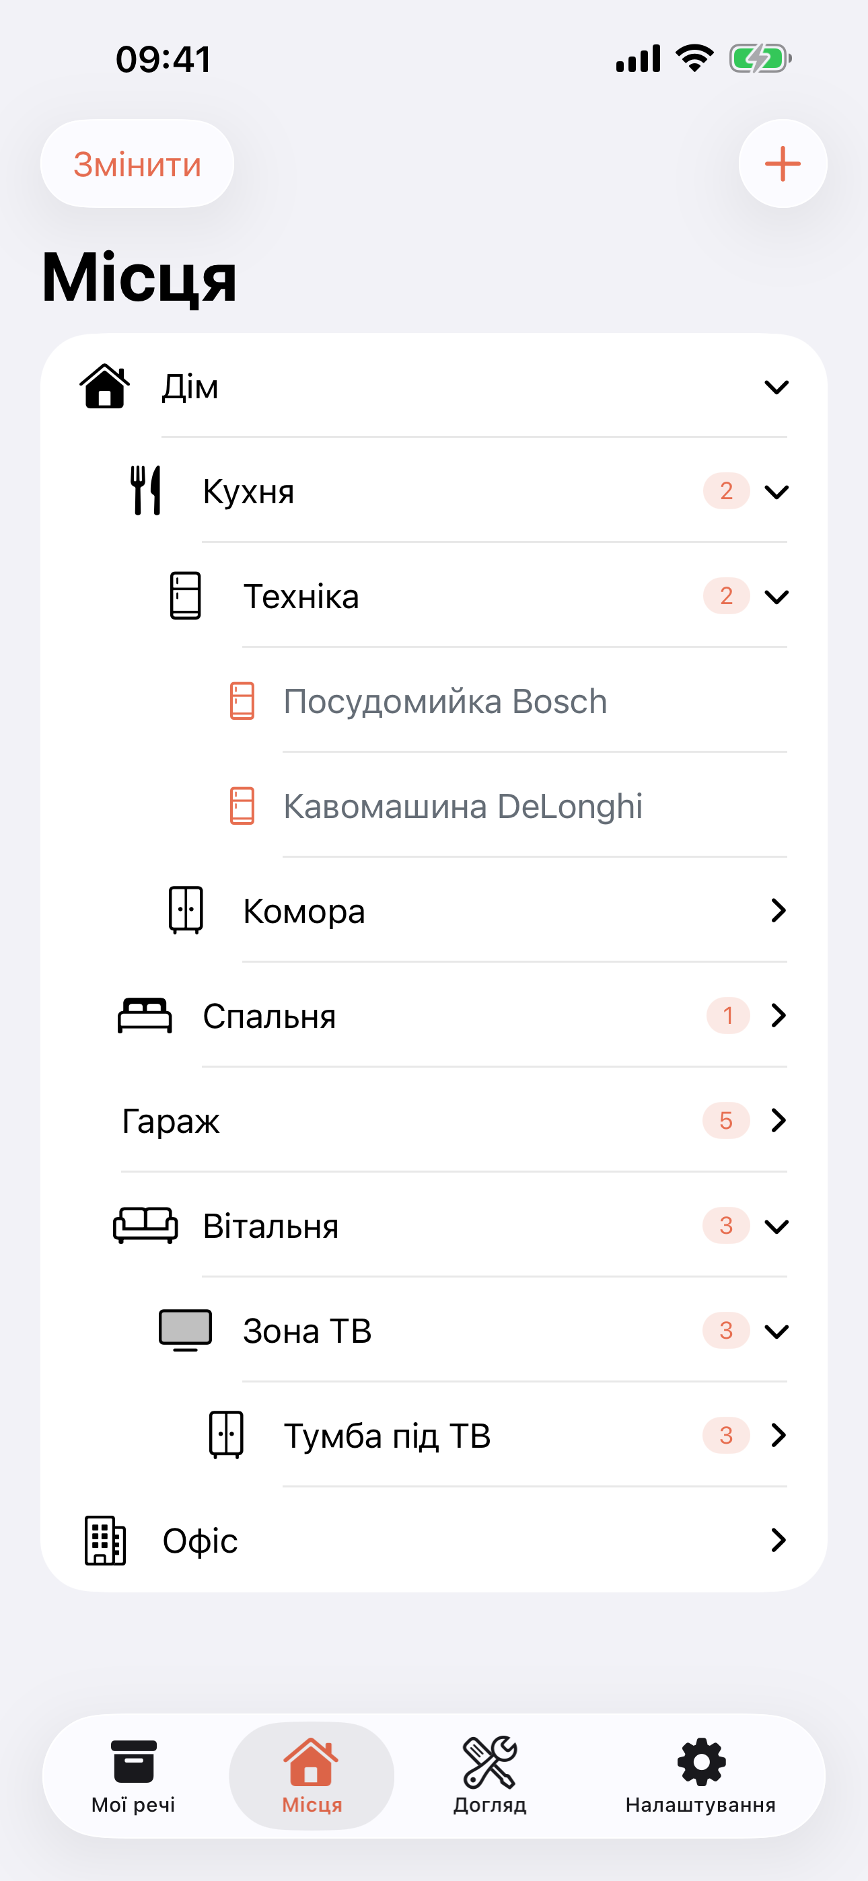This screenshot has width=868, height=1881.
Task: Collapse the Кухня chevron
Action: pyautogui.click(x=776, y=491)
